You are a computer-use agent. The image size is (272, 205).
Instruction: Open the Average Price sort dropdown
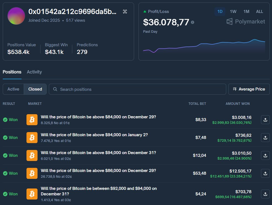[x=249, y=89]
